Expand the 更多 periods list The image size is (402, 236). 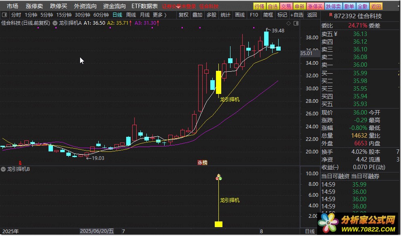[159, 15]
